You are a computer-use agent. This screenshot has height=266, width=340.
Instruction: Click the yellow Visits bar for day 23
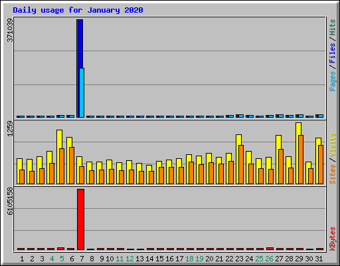[238, 140]
